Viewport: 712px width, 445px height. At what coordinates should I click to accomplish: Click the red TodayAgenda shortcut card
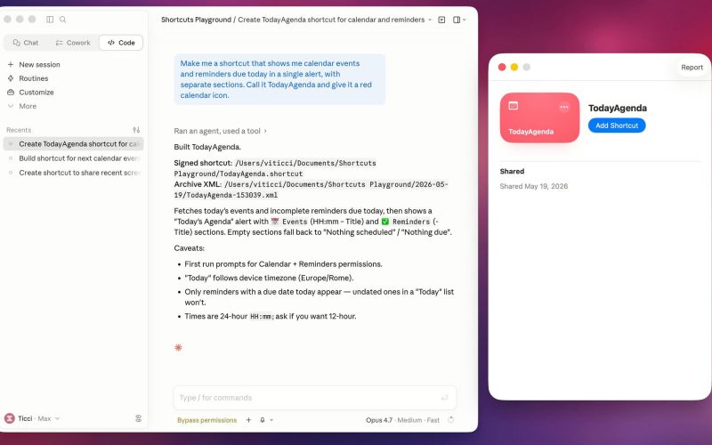point(539,117)
